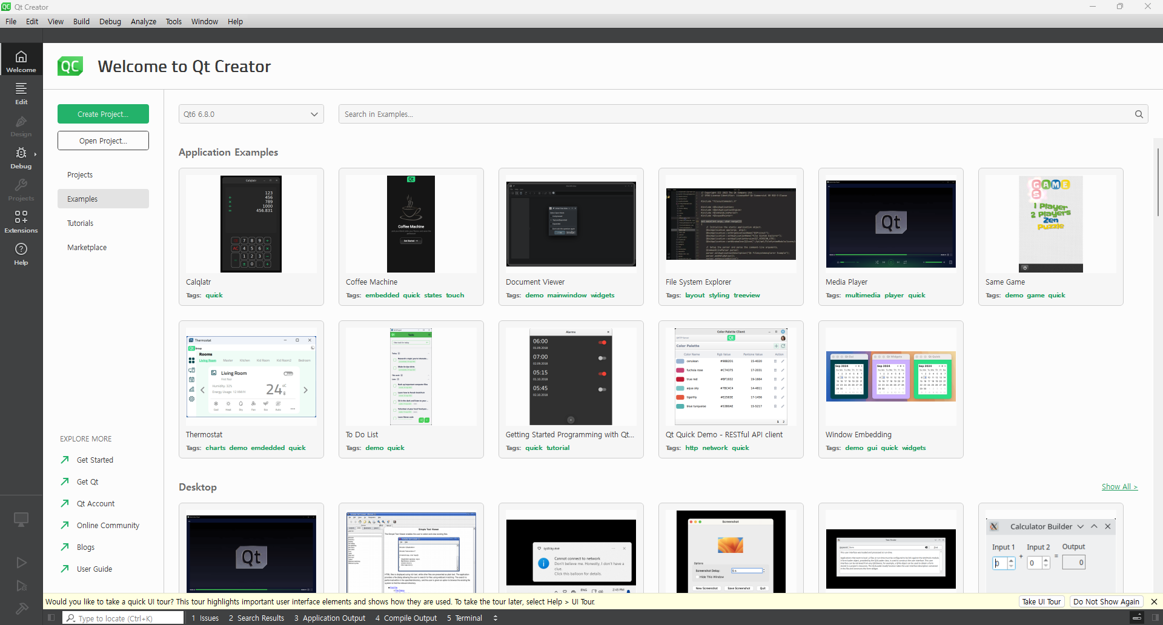The height and width of the screenshot is (625, 1163).
Task: Click the Create Project button
Action: tap(103, 114)
